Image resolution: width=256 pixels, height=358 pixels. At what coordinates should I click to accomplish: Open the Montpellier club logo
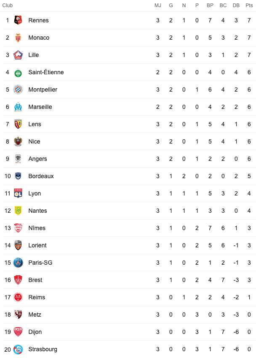[x=18, y=89]
